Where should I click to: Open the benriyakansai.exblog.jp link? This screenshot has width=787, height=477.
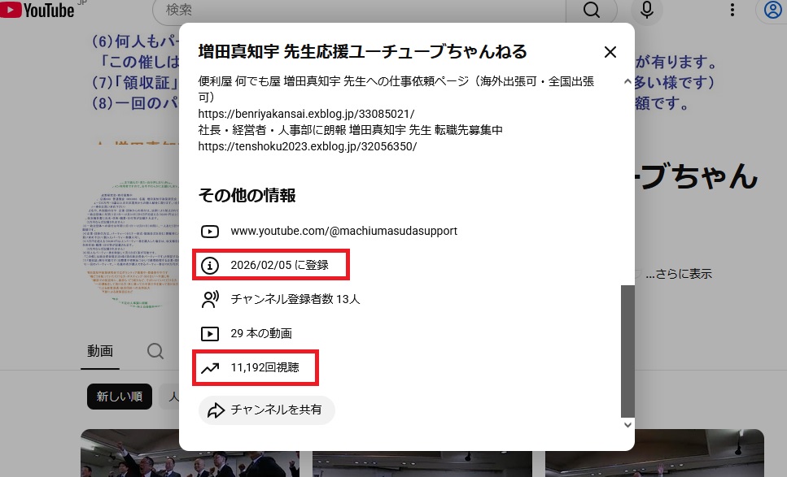pyautogui.click(x=307, y=114)
